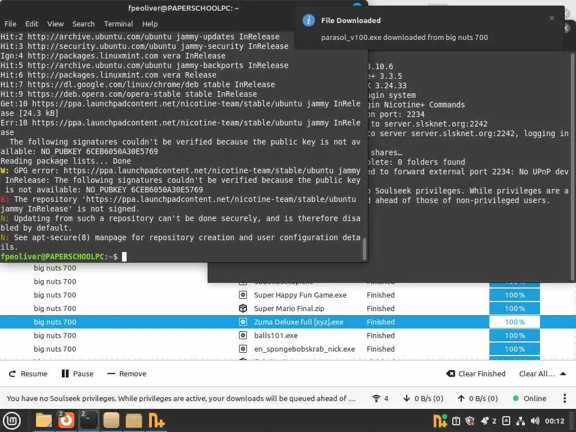Click the Soulseek privileges status bar message
The width and height of the screenshot is (576, 432).
(x=181, y=398)
